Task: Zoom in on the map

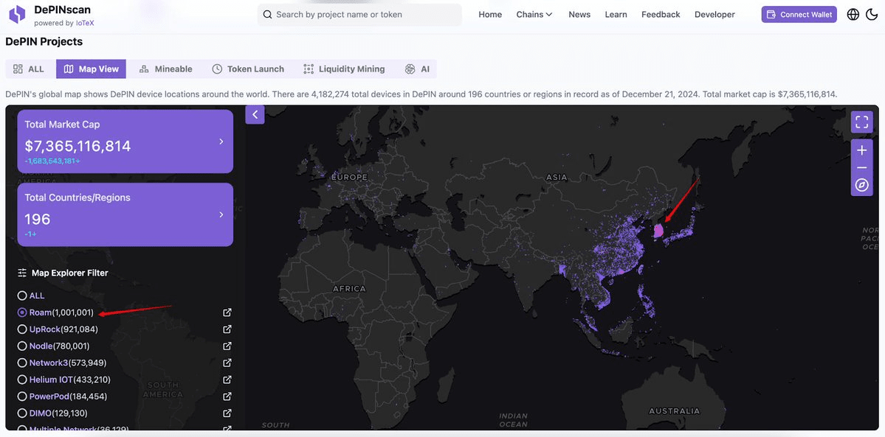Action: [x=861, y=150]
